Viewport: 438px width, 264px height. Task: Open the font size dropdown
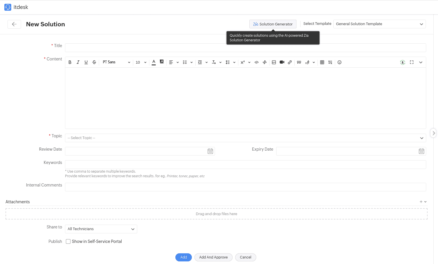141,62
